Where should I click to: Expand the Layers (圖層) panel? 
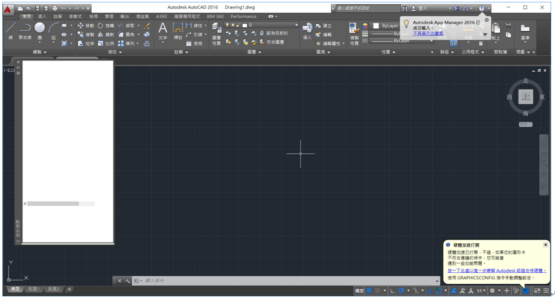point(254,52)
